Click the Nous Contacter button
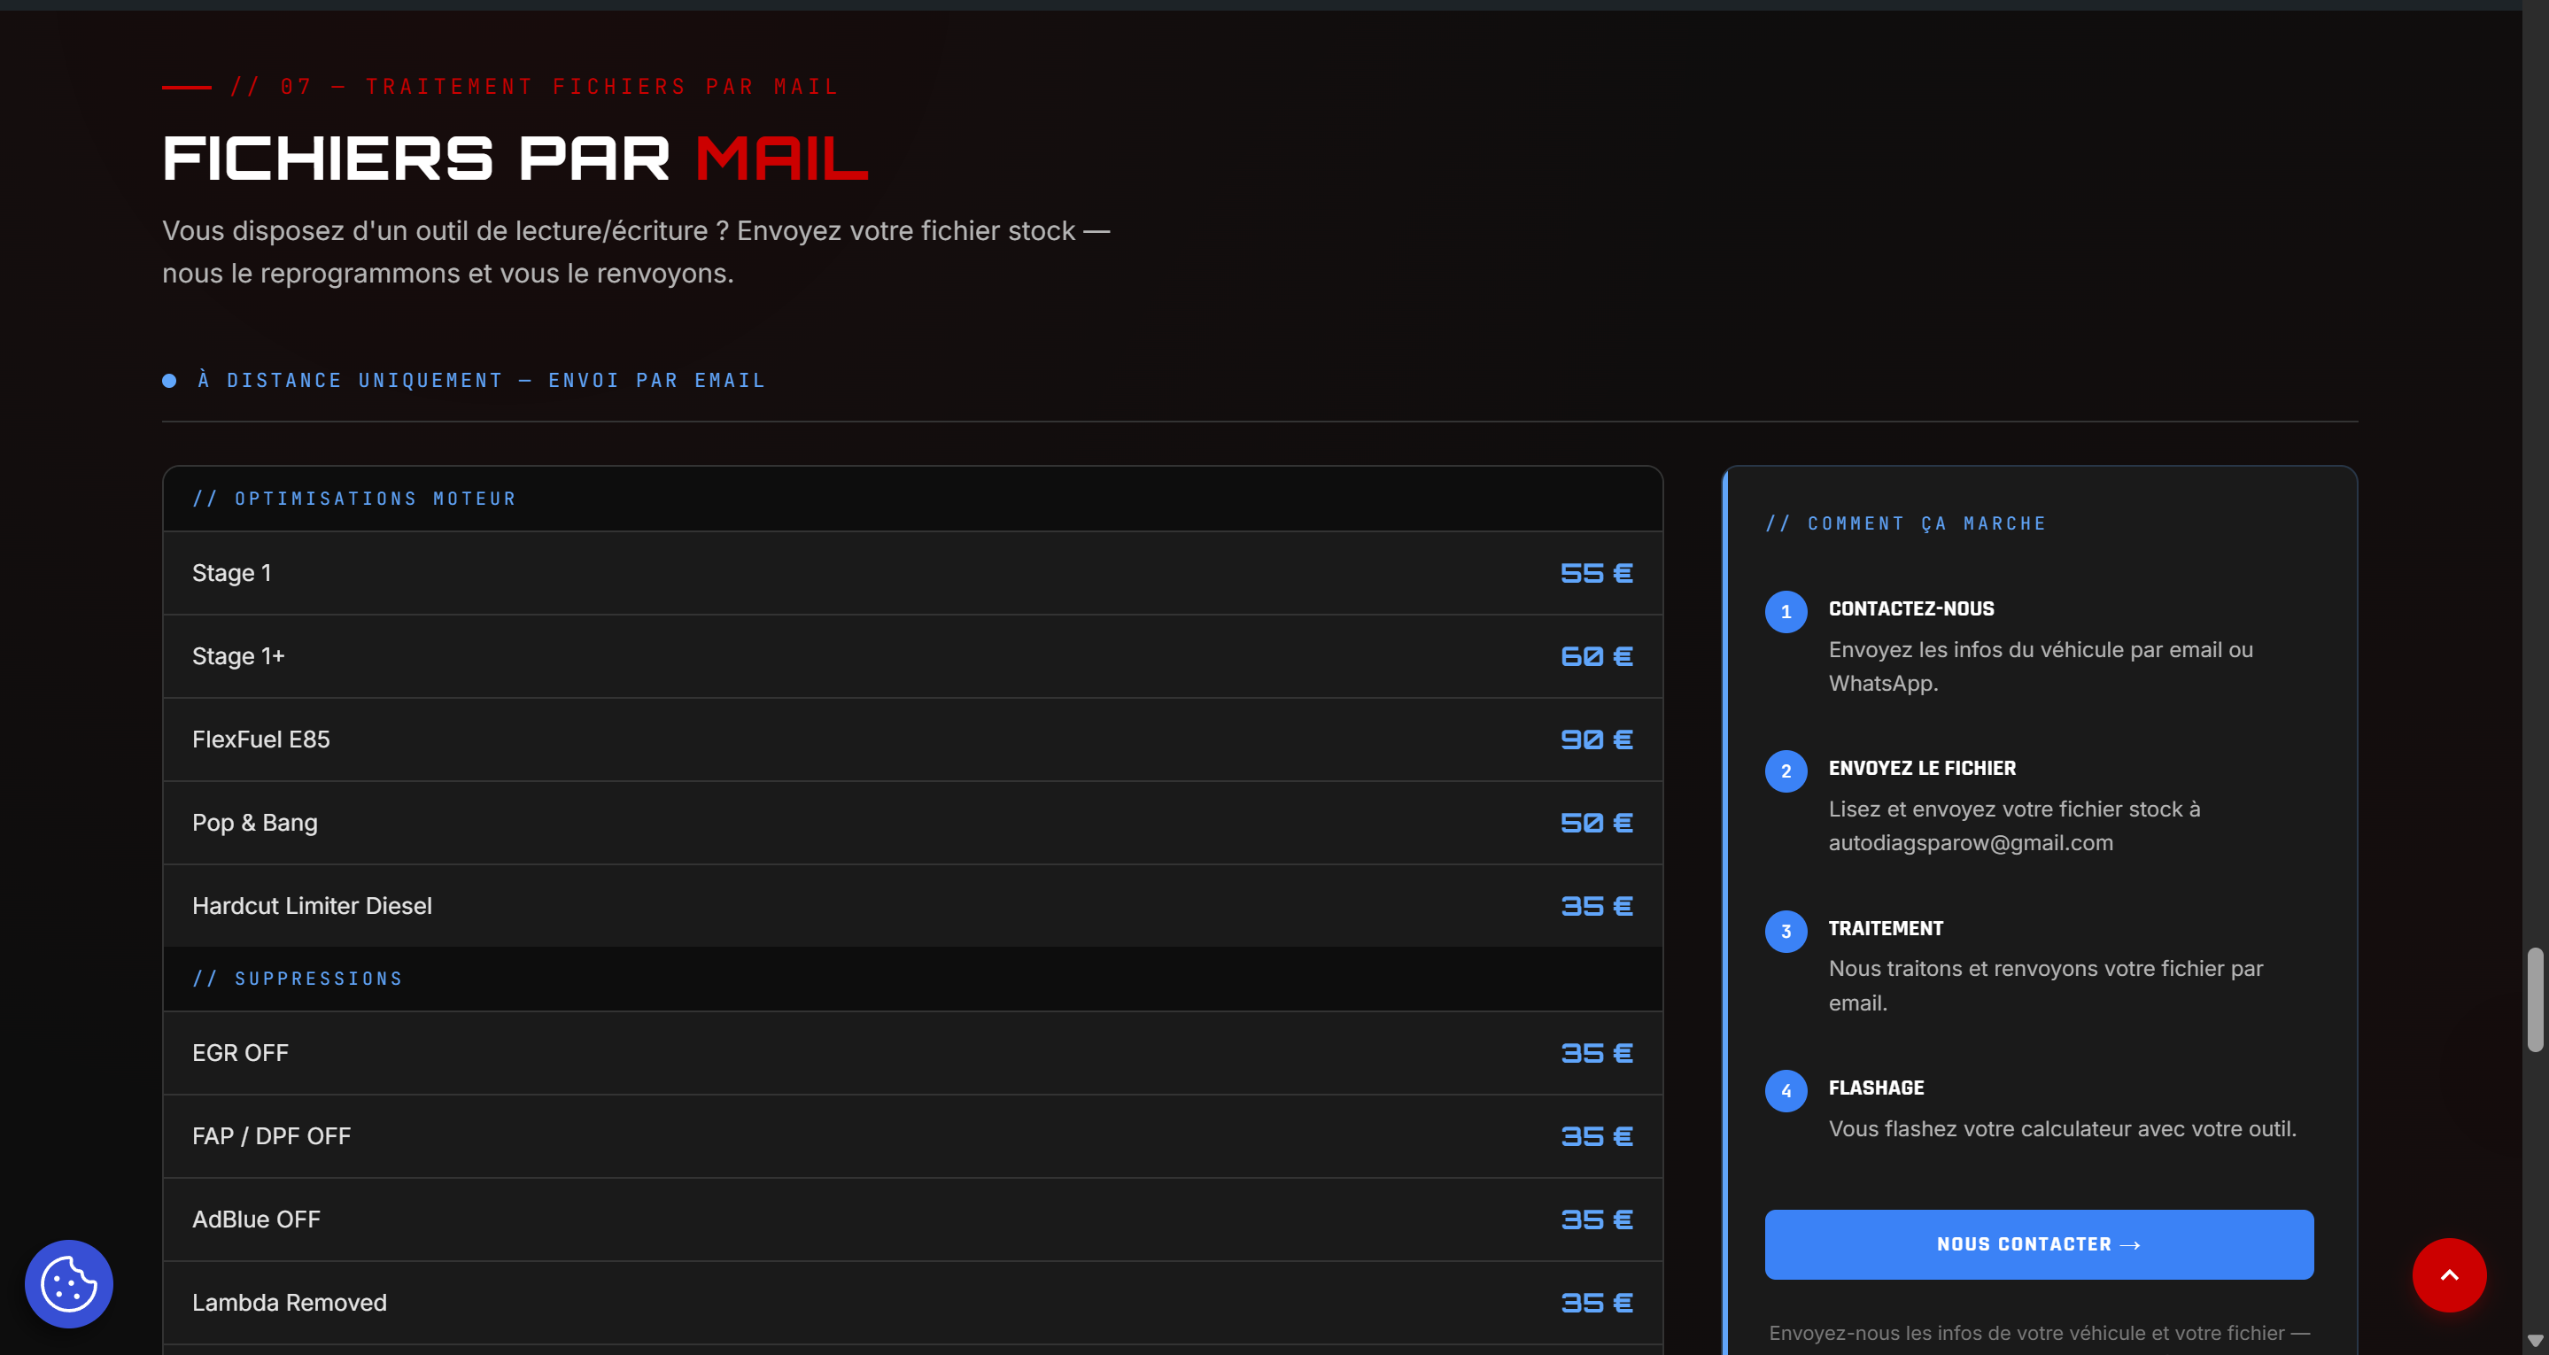Screen dimensions: 2549x1355 pyautogui.click(x=2039, y=1244)
